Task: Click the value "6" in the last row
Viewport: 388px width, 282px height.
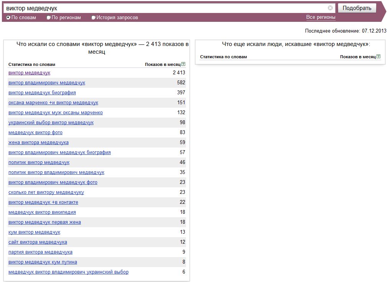Action: (184, 272)
